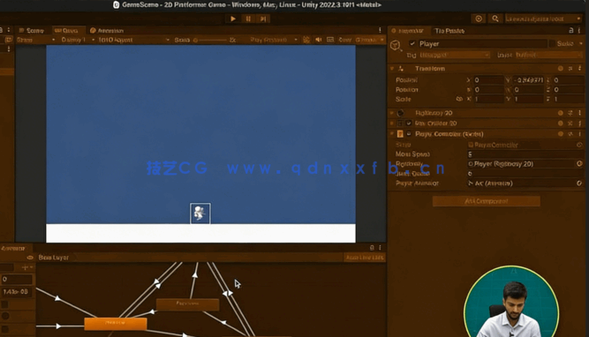Toggle the Gizmos button in Game view

366,40
